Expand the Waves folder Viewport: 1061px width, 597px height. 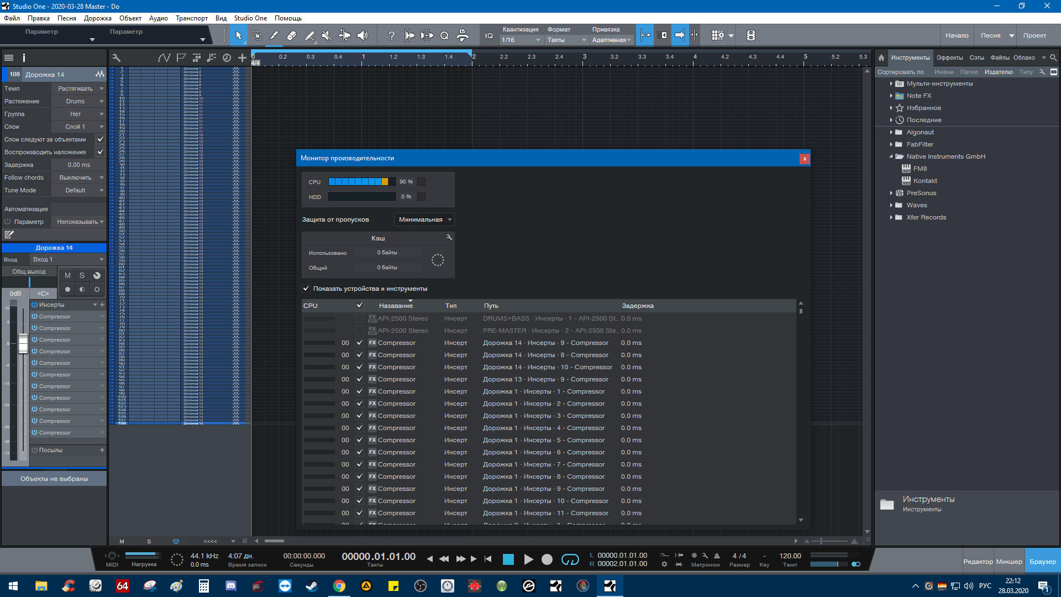tap(891, 205)
